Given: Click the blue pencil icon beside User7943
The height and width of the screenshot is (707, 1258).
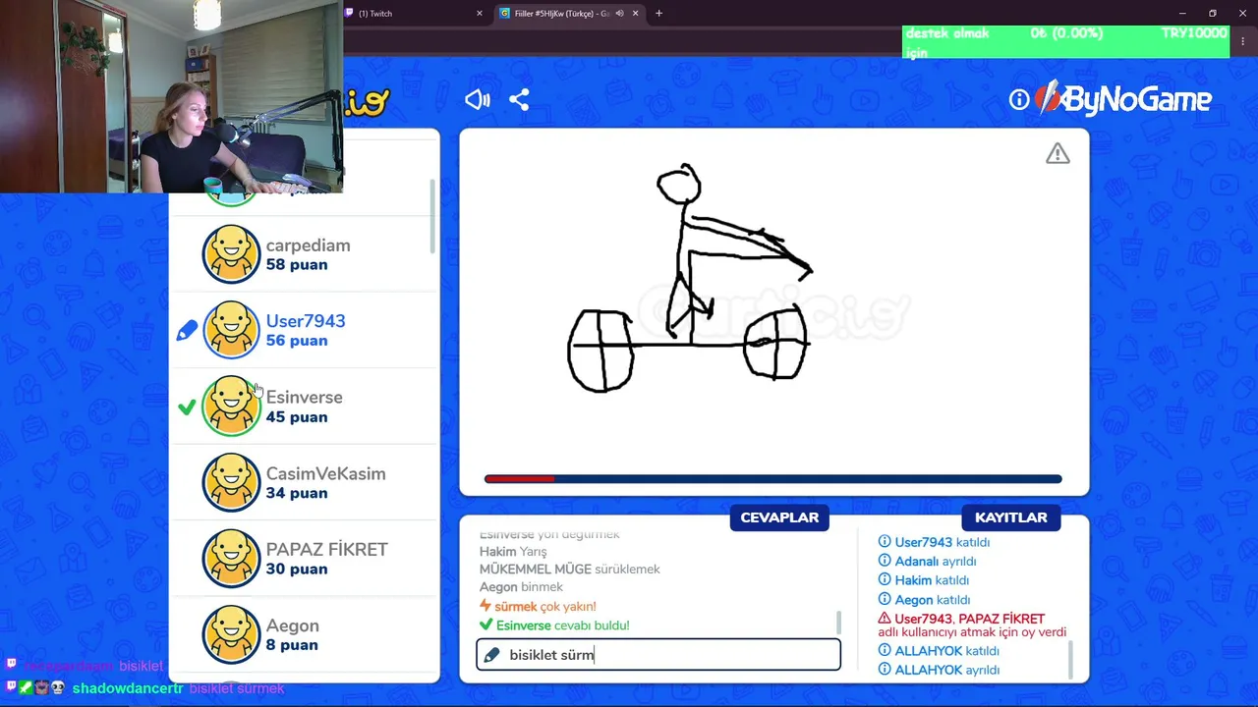Looking at the screenshot, I should 187,332.
